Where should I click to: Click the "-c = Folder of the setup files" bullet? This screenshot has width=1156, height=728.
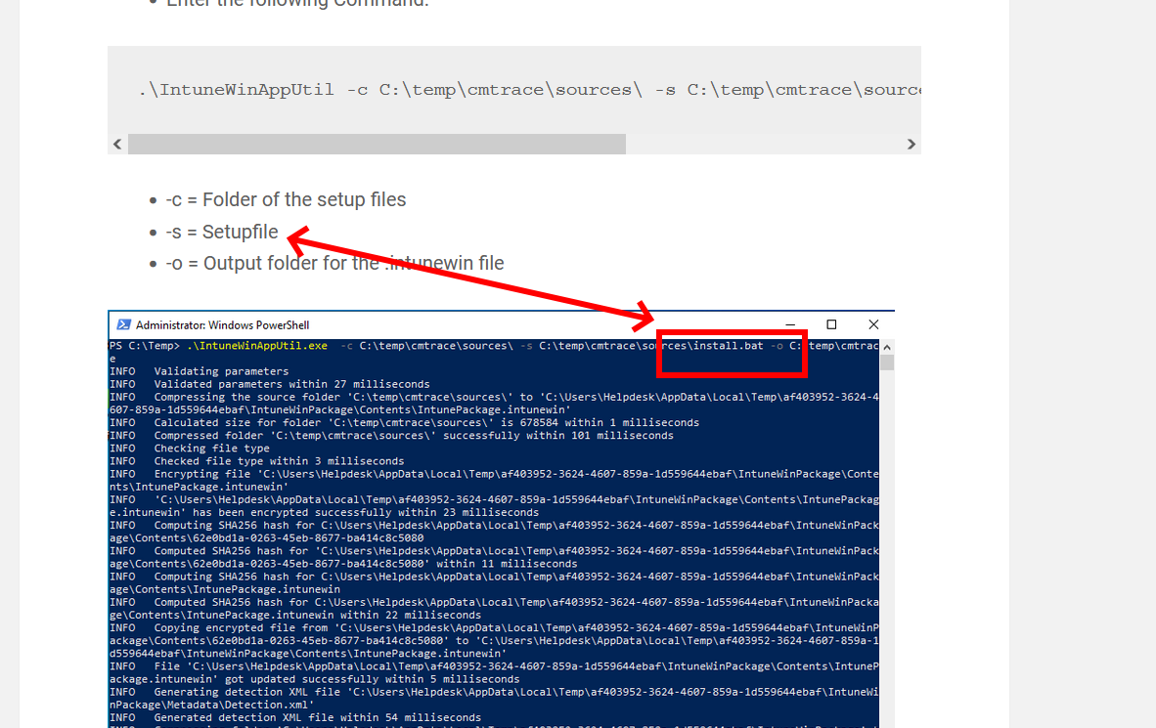pos(286,199)
